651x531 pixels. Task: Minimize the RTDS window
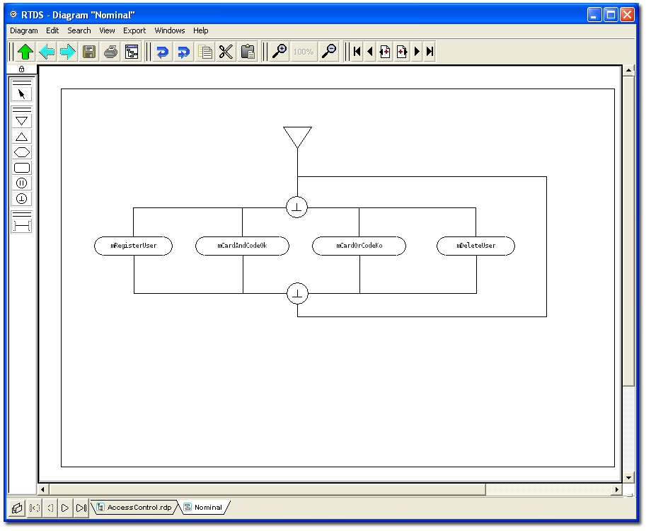pos(594,15)
